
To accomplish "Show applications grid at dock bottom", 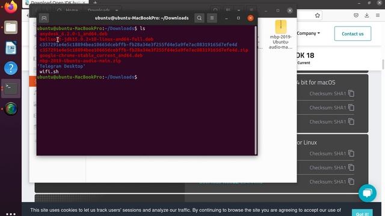I will pyautogui.click(x=11, y=214).
